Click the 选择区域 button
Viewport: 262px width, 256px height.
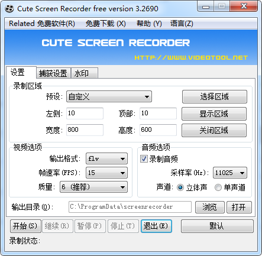coord(215,97)
